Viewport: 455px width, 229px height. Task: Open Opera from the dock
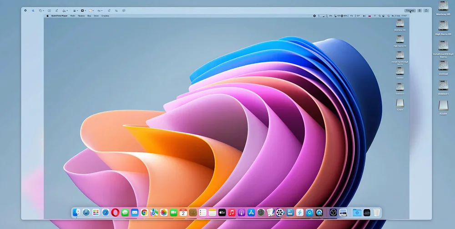coord(115,213)
